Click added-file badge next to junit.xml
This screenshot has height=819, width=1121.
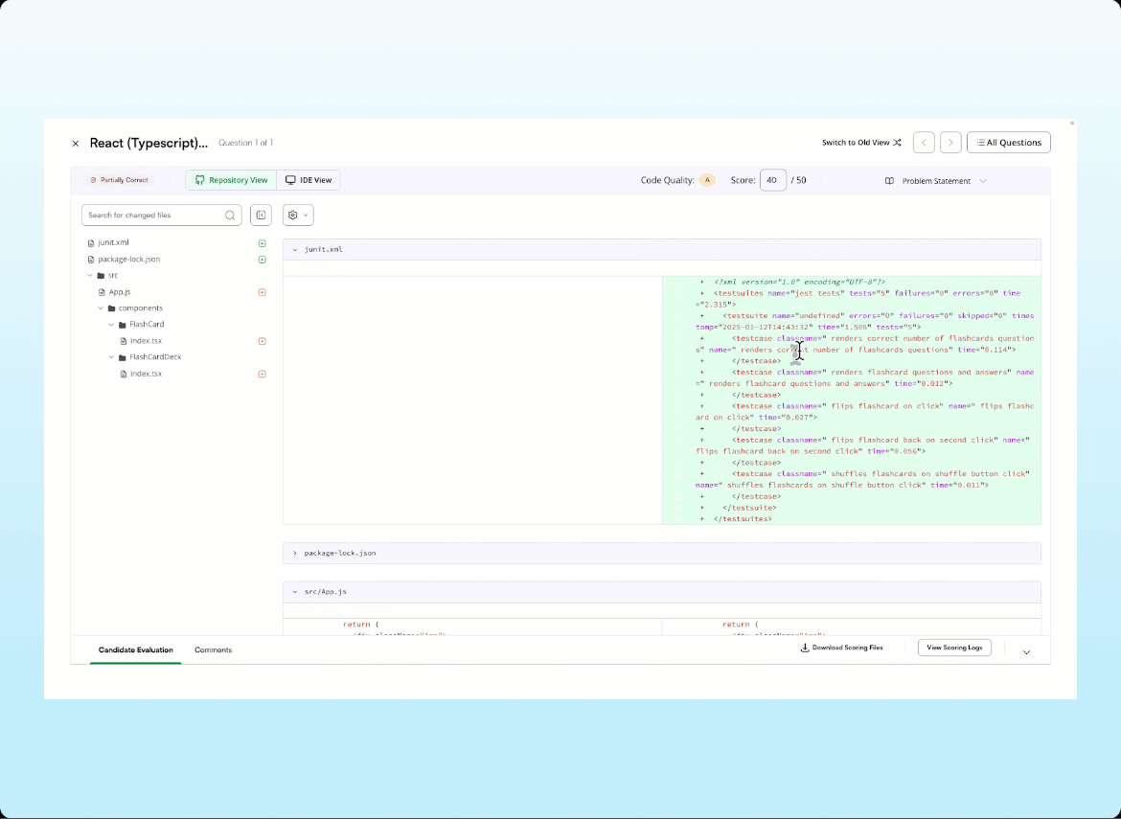point(263,243)
